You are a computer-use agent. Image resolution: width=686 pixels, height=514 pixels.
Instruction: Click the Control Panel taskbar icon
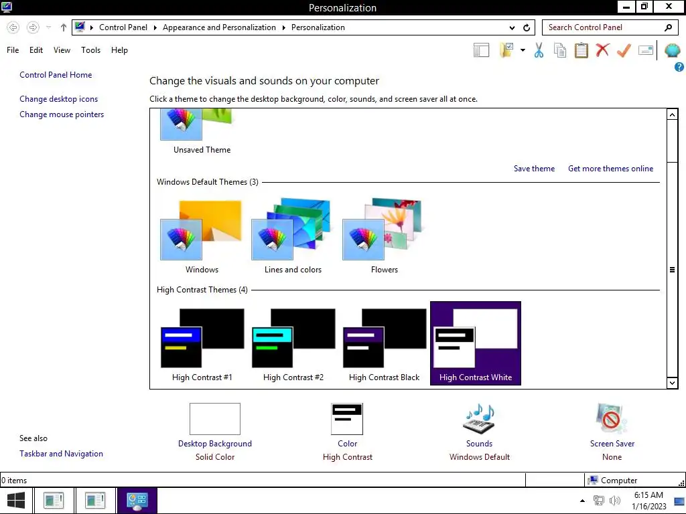tap(137, 501)
